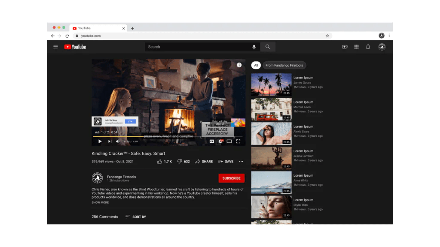
Task: Click the ad advertiser logo in overlay
Action: 98,121
